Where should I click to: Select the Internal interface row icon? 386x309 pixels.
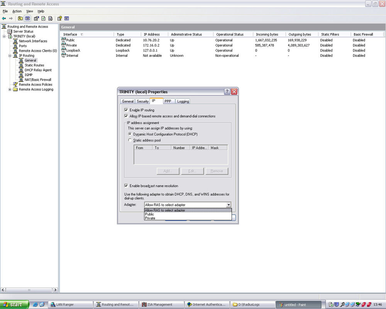click(x=64, y=55)
